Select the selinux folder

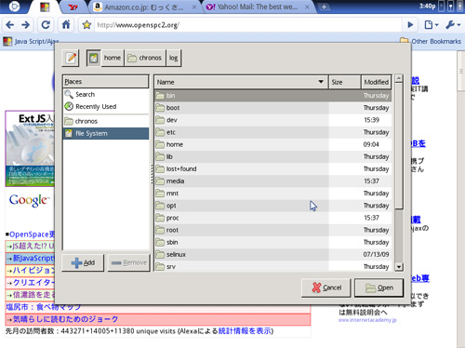coord(272,254)
